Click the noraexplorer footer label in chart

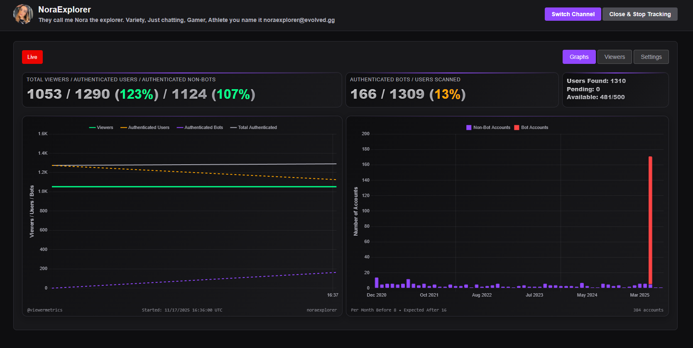pyautogui.click(x=322, y=310)
